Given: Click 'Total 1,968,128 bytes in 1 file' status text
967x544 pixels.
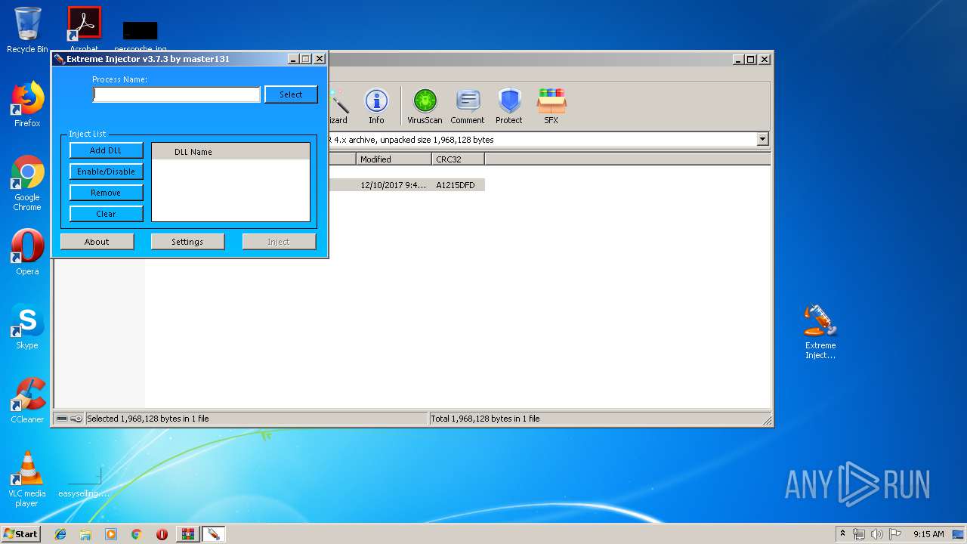Looking at the screenshot, I should click(x=485, y=419).
